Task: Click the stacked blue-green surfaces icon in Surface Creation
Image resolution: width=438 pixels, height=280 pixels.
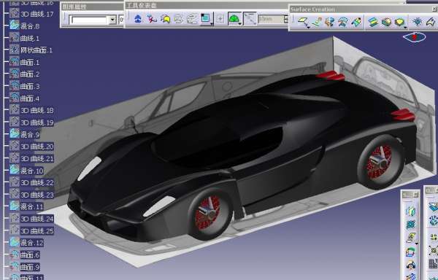Action: point(372,22)
